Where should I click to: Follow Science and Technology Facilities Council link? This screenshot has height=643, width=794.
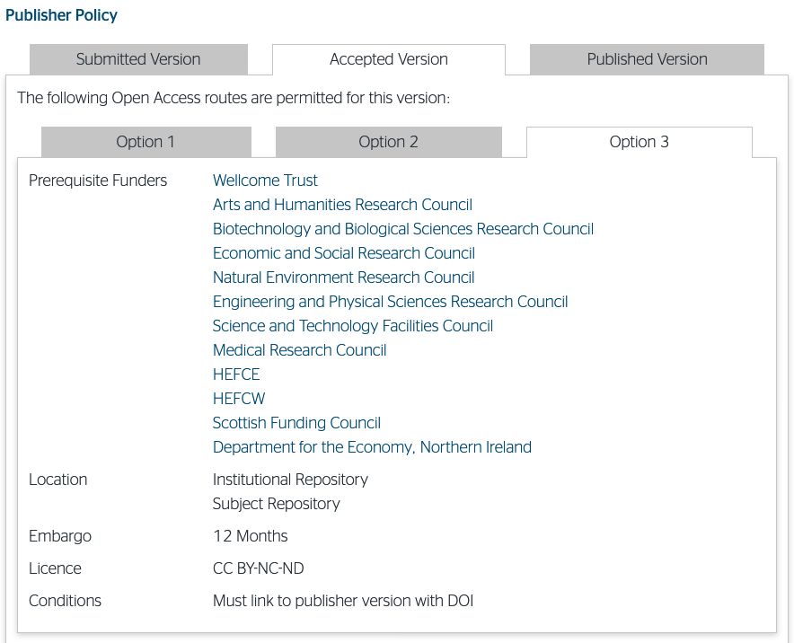[352, 326]
